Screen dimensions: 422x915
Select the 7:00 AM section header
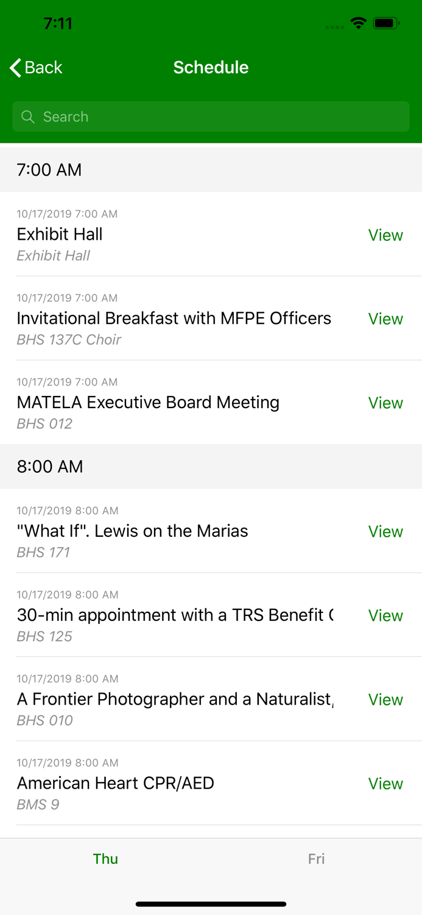tap(49, 170)
